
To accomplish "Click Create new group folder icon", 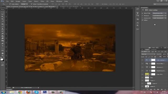I will tap(158, 90).
